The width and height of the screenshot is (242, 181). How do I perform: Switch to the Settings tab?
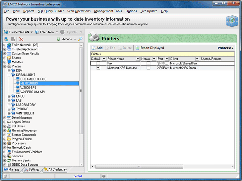[x=32, y=170]
